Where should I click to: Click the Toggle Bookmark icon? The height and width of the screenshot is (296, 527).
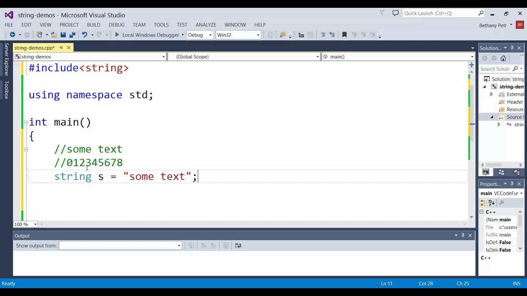click(345, 35)
